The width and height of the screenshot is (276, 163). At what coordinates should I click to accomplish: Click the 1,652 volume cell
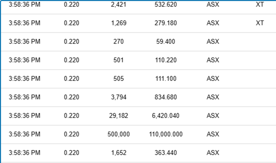click(119, 153)
